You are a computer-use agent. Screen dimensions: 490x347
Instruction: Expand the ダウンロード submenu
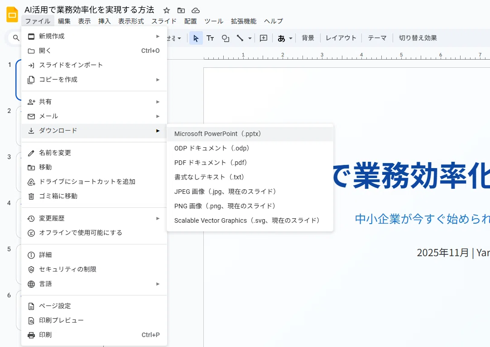pyautogui.click(x=94, y=131)
